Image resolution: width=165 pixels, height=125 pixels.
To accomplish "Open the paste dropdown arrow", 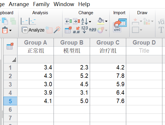I will [10, 30].
